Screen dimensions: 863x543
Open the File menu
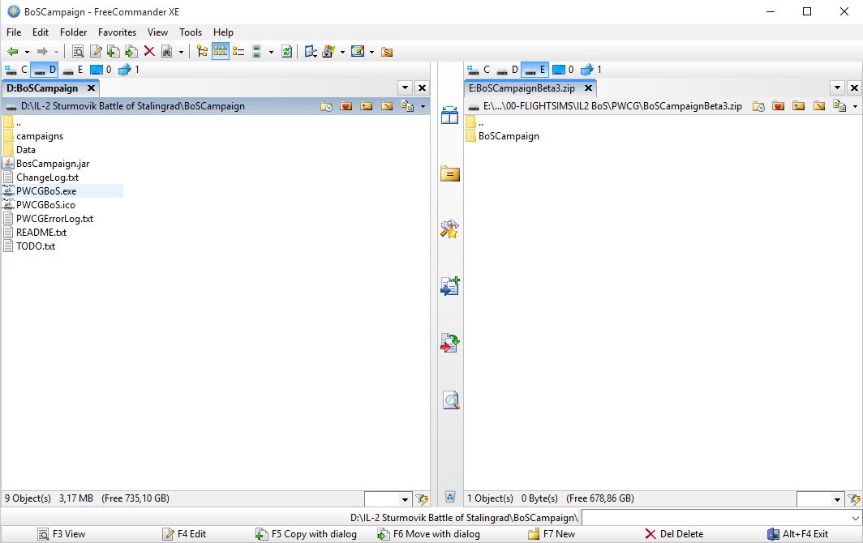tap(14, 32)
